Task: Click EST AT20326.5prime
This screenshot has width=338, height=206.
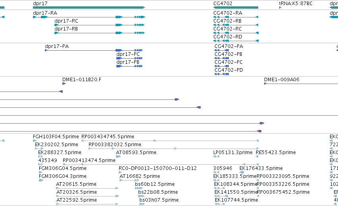Action: [x=88, y=196]
